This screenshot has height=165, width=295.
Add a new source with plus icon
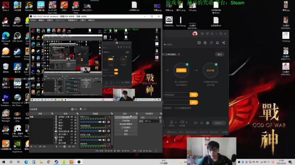[56, 147]
